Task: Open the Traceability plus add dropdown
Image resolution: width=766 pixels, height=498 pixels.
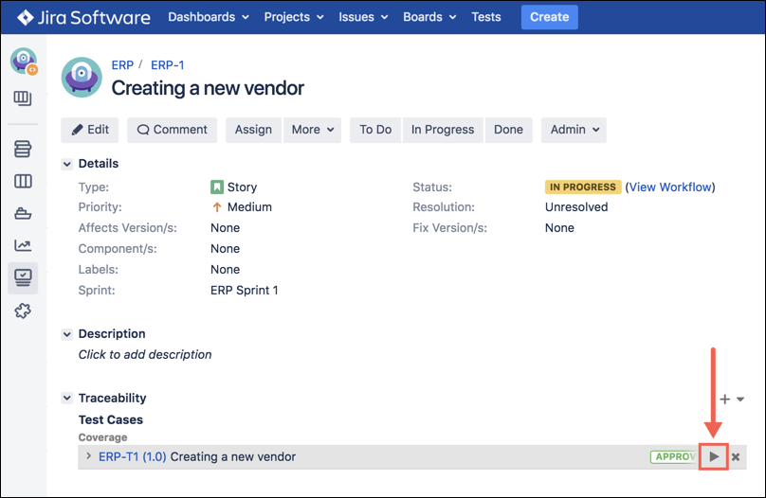Action: [731, 400]
